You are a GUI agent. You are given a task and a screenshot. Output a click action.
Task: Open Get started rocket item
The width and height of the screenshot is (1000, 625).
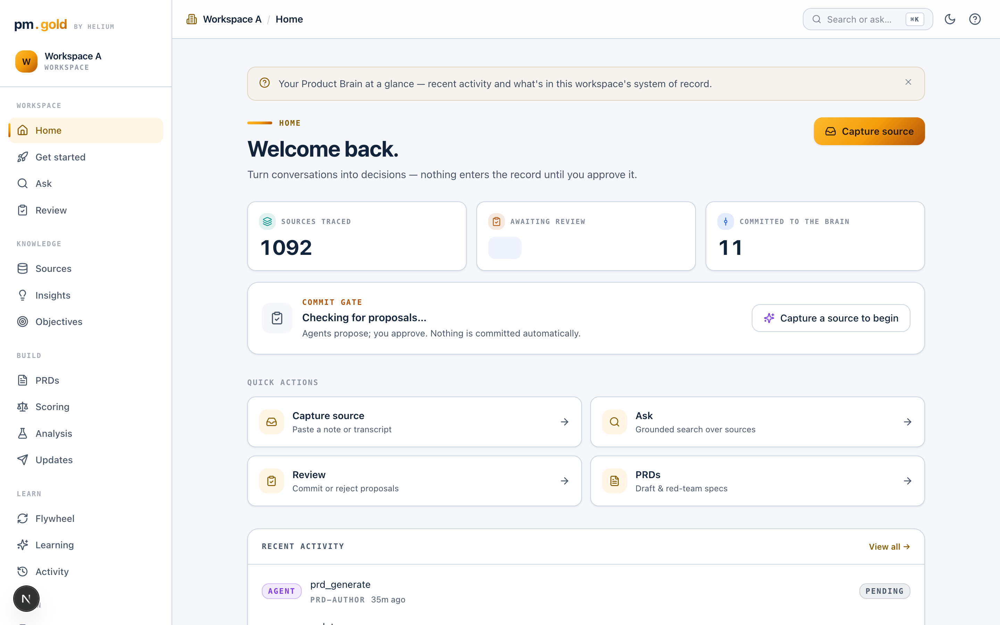[86, 157]
